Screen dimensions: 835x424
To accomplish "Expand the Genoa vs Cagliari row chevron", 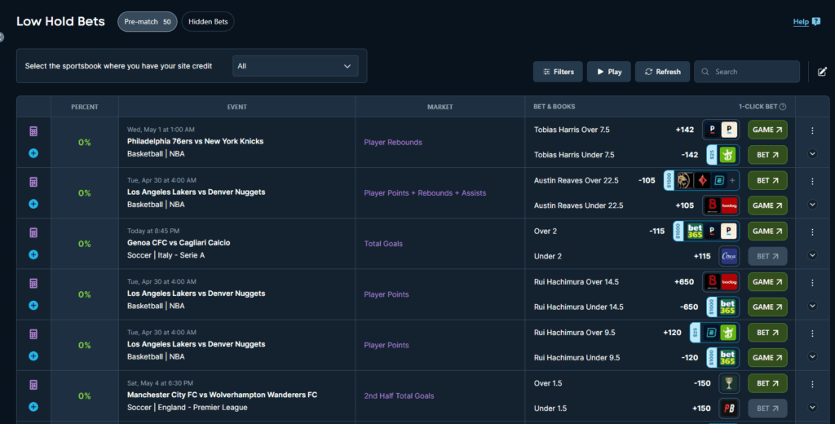I will pyautogui.click(x=812, y=255).
